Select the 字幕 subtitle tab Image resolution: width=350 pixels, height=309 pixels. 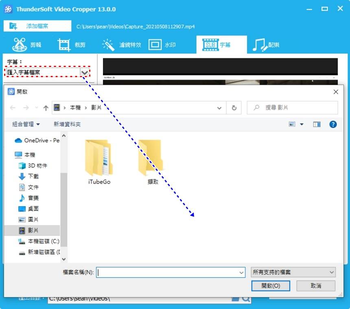point(221,45)
